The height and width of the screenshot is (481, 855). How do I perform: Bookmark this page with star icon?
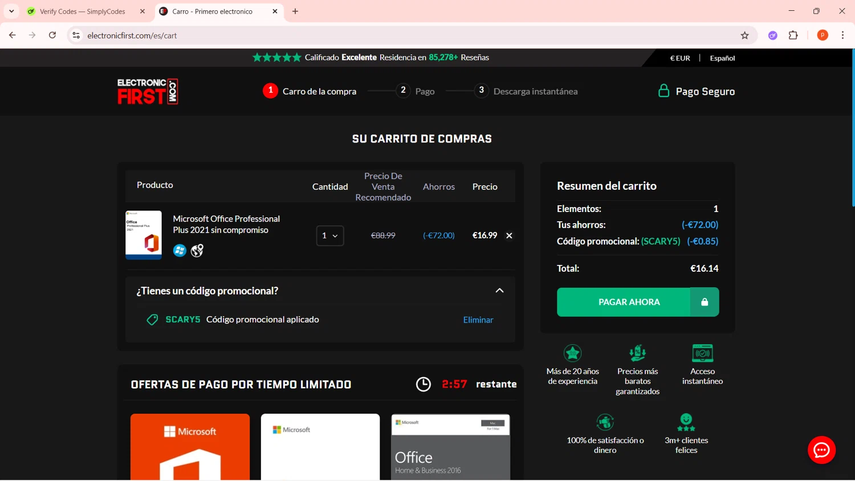click(x=744, y=35)
